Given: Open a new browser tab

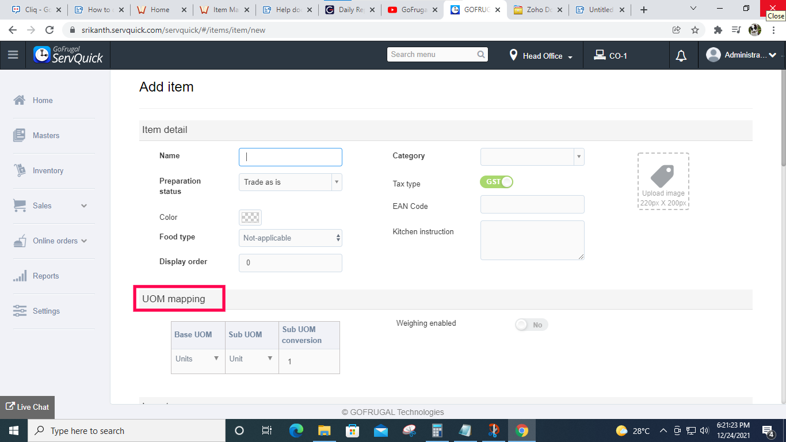Looking at the screenshot, I should [644, 10].
